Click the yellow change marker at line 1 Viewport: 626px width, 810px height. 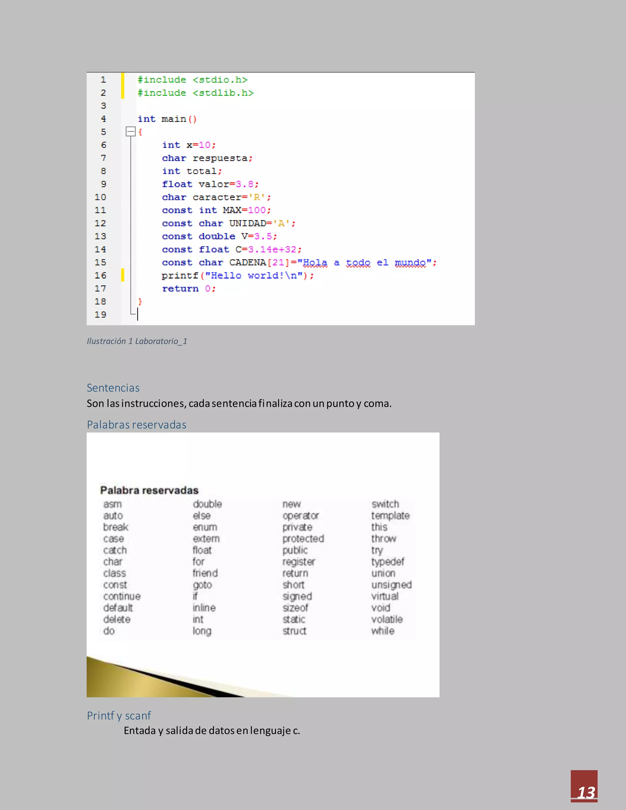(123, 80)
